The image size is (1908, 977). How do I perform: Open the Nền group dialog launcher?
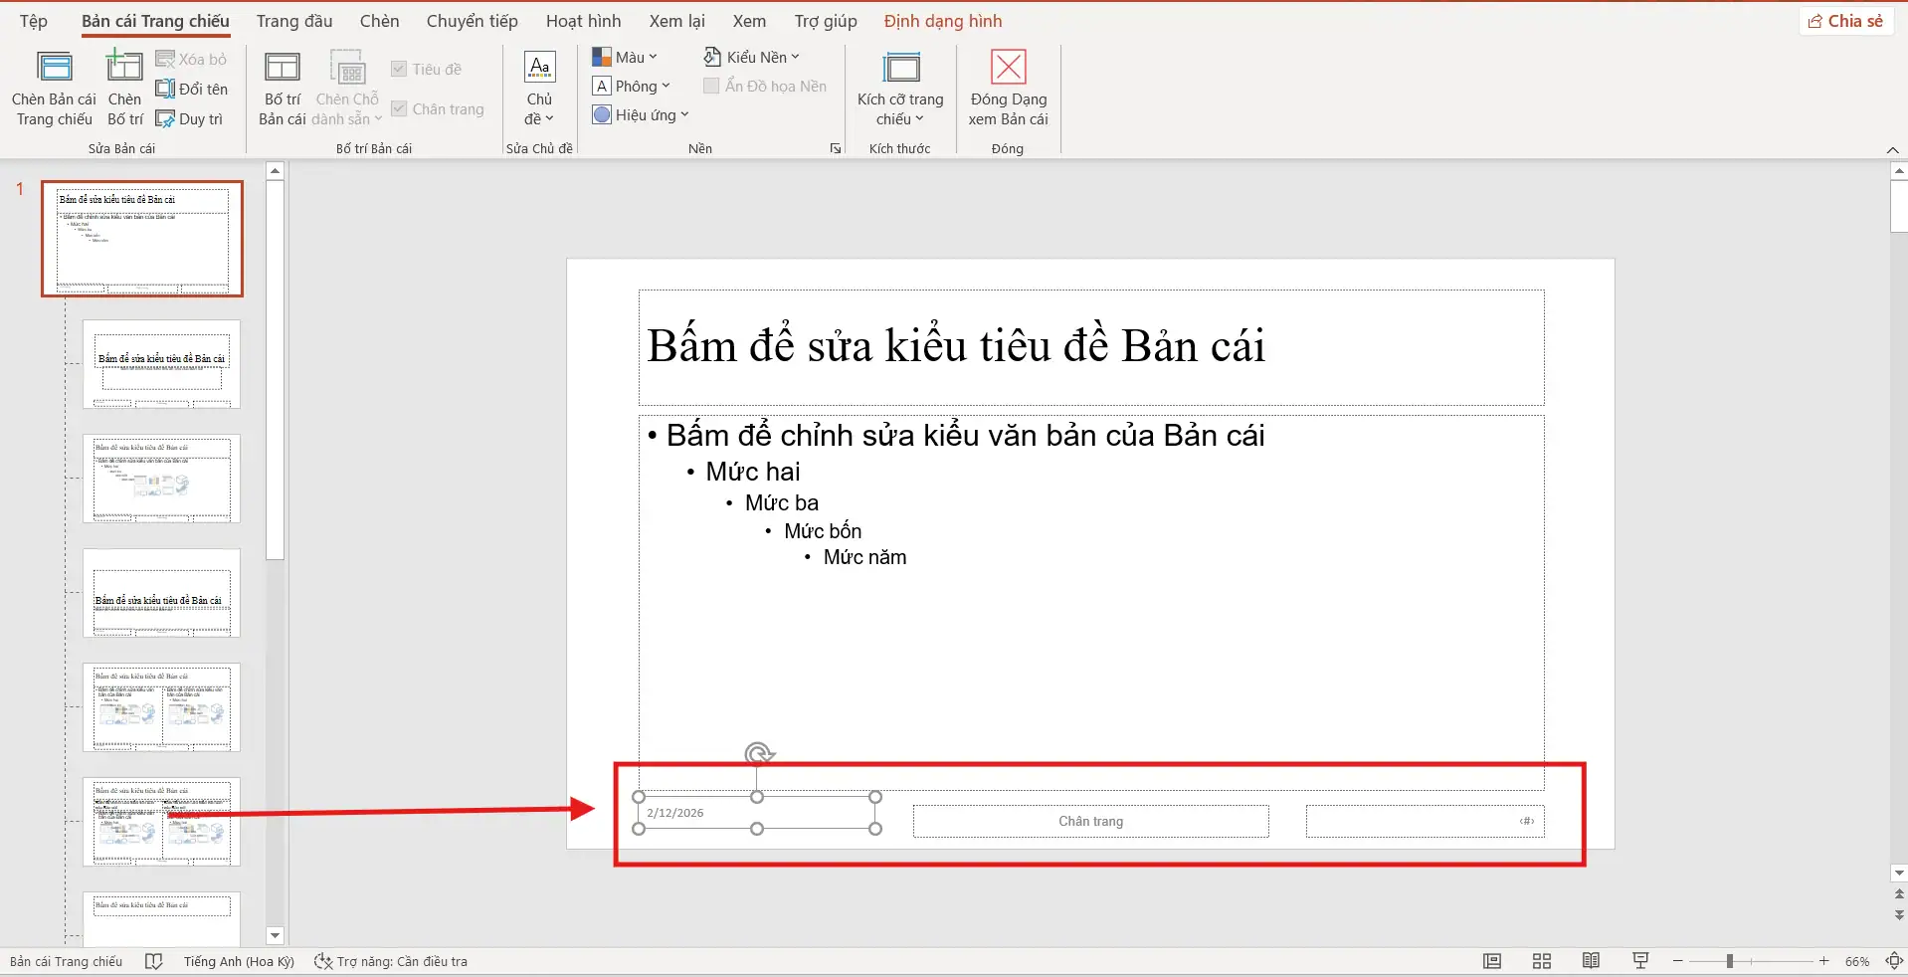tap(836, 148)
